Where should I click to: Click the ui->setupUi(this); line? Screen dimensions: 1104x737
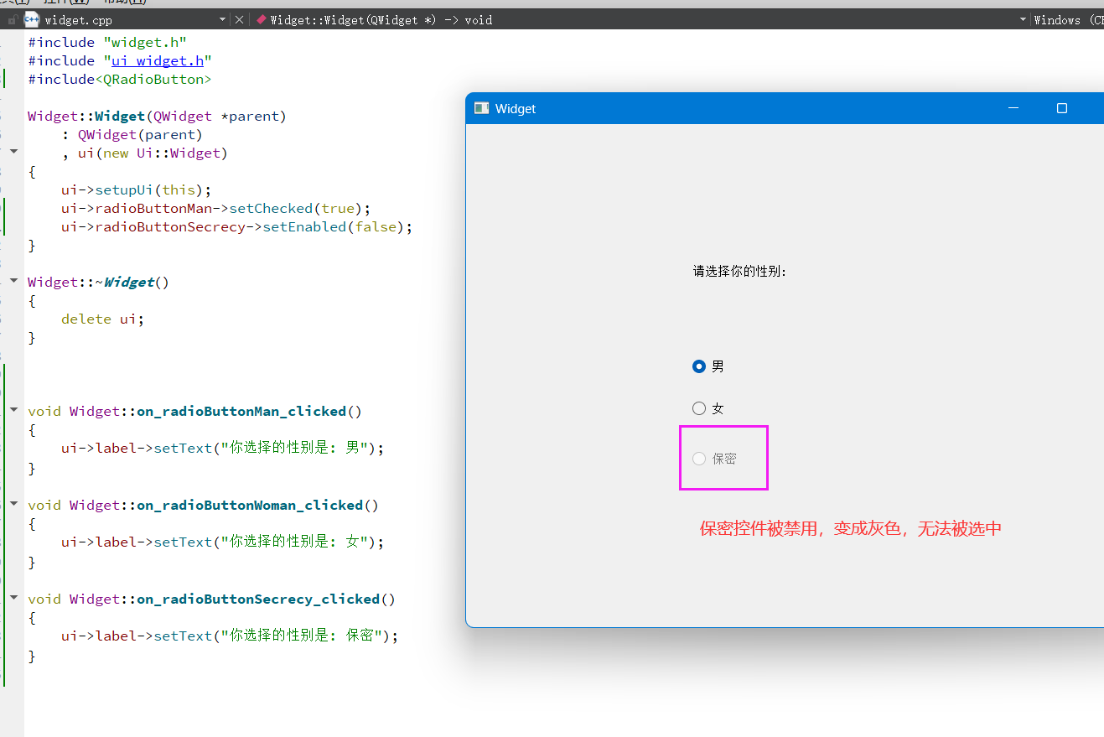(x=137, y=189)
